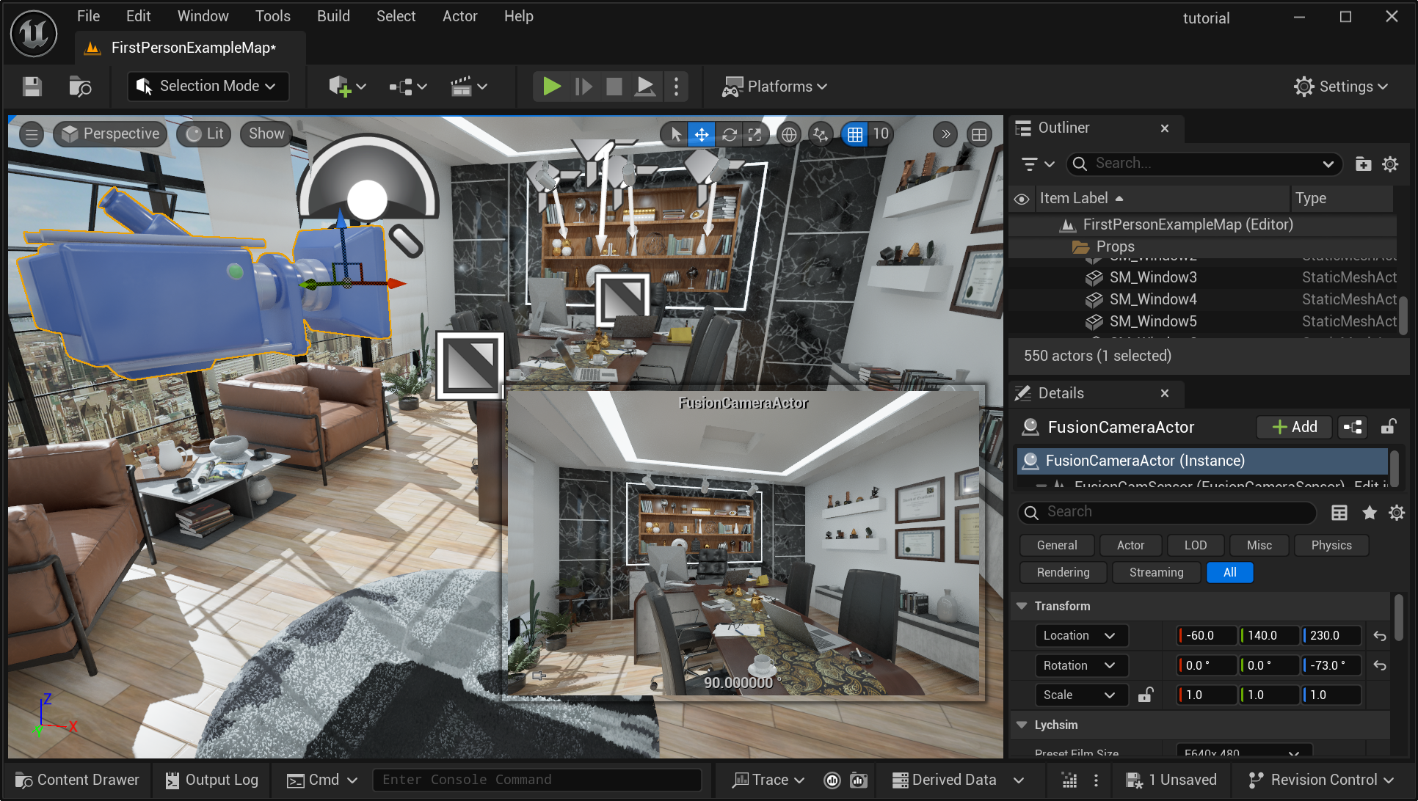
Task: Toggle the Details panel lock icon
Action: pos(1389,427)
